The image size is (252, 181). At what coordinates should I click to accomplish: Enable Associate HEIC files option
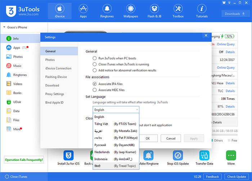[95, 90]
